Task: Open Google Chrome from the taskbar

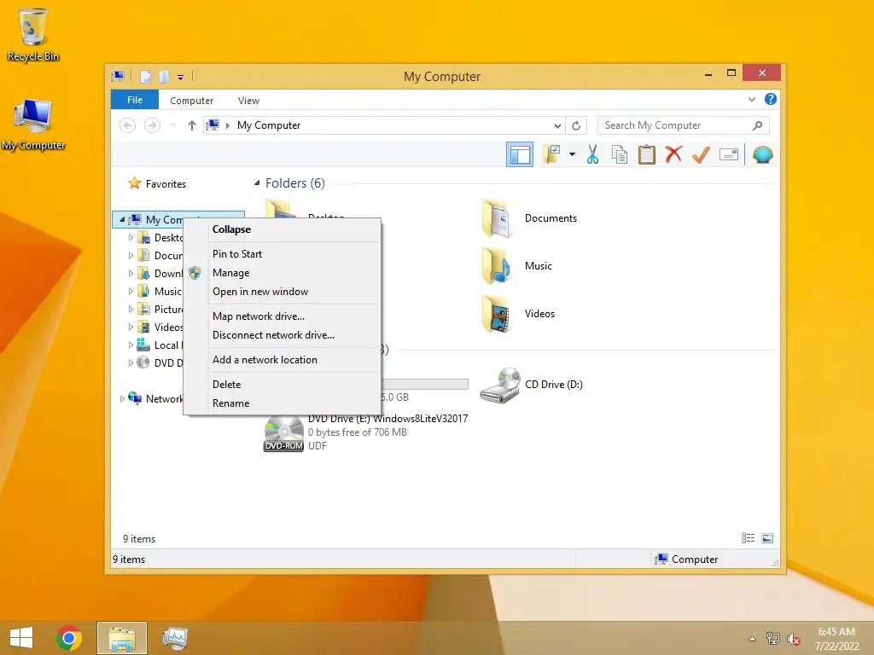Action: (69, 638)
